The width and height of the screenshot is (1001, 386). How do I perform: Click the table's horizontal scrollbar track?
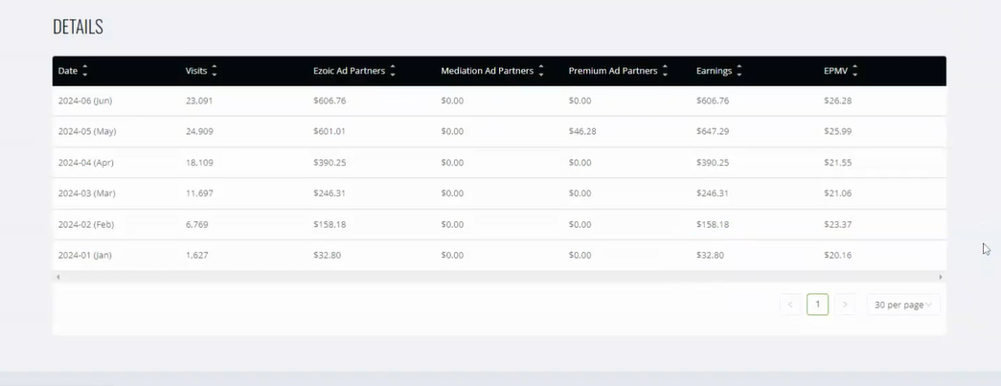(499, 277)
